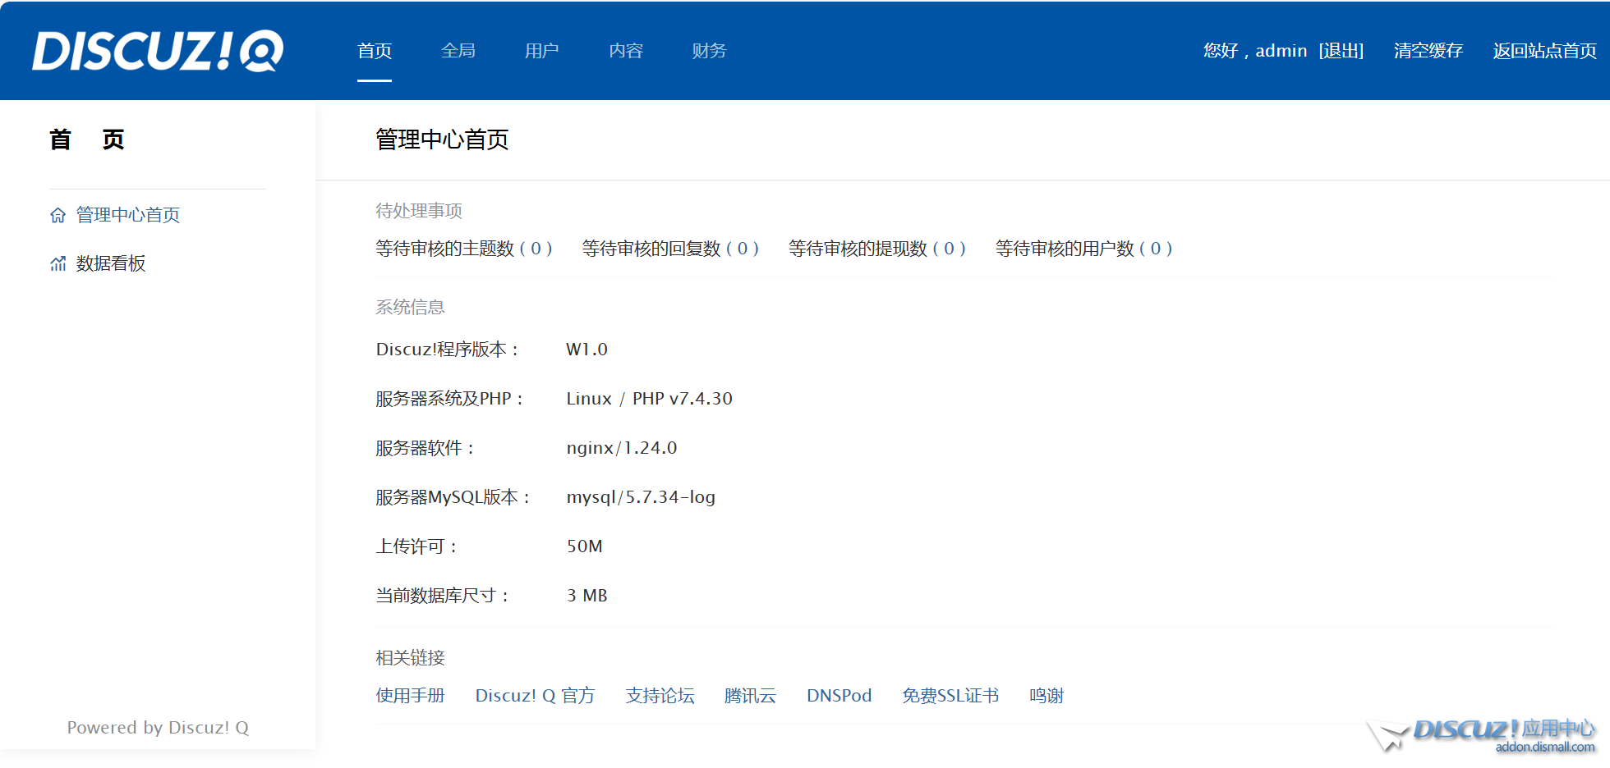The height and width of the screenshot is (768, 1610).
Task: Open 管理中心首页 in the sidebar
Action: (128, 215)
